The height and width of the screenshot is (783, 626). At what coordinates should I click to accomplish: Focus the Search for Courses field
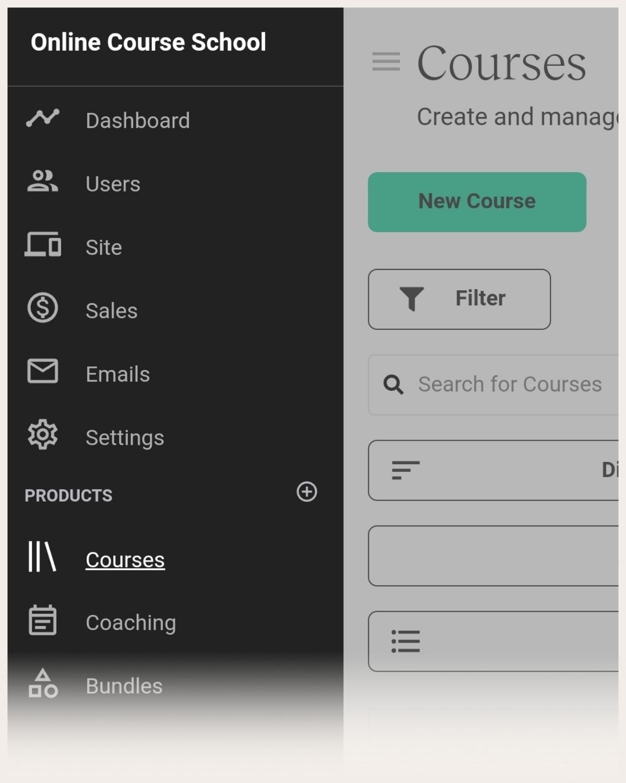(493, 385)
